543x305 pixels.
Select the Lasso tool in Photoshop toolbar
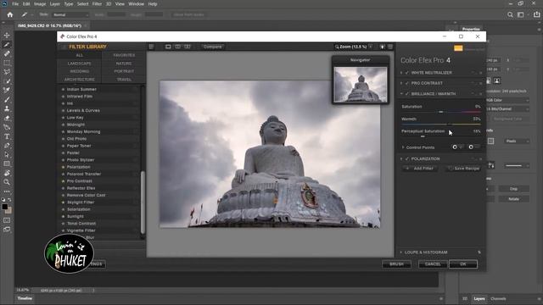(x=7, y=72)
